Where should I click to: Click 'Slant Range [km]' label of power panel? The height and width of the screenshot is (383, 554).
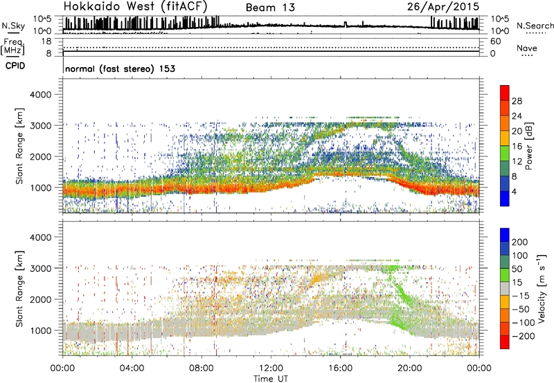click(x=19, y=146)
